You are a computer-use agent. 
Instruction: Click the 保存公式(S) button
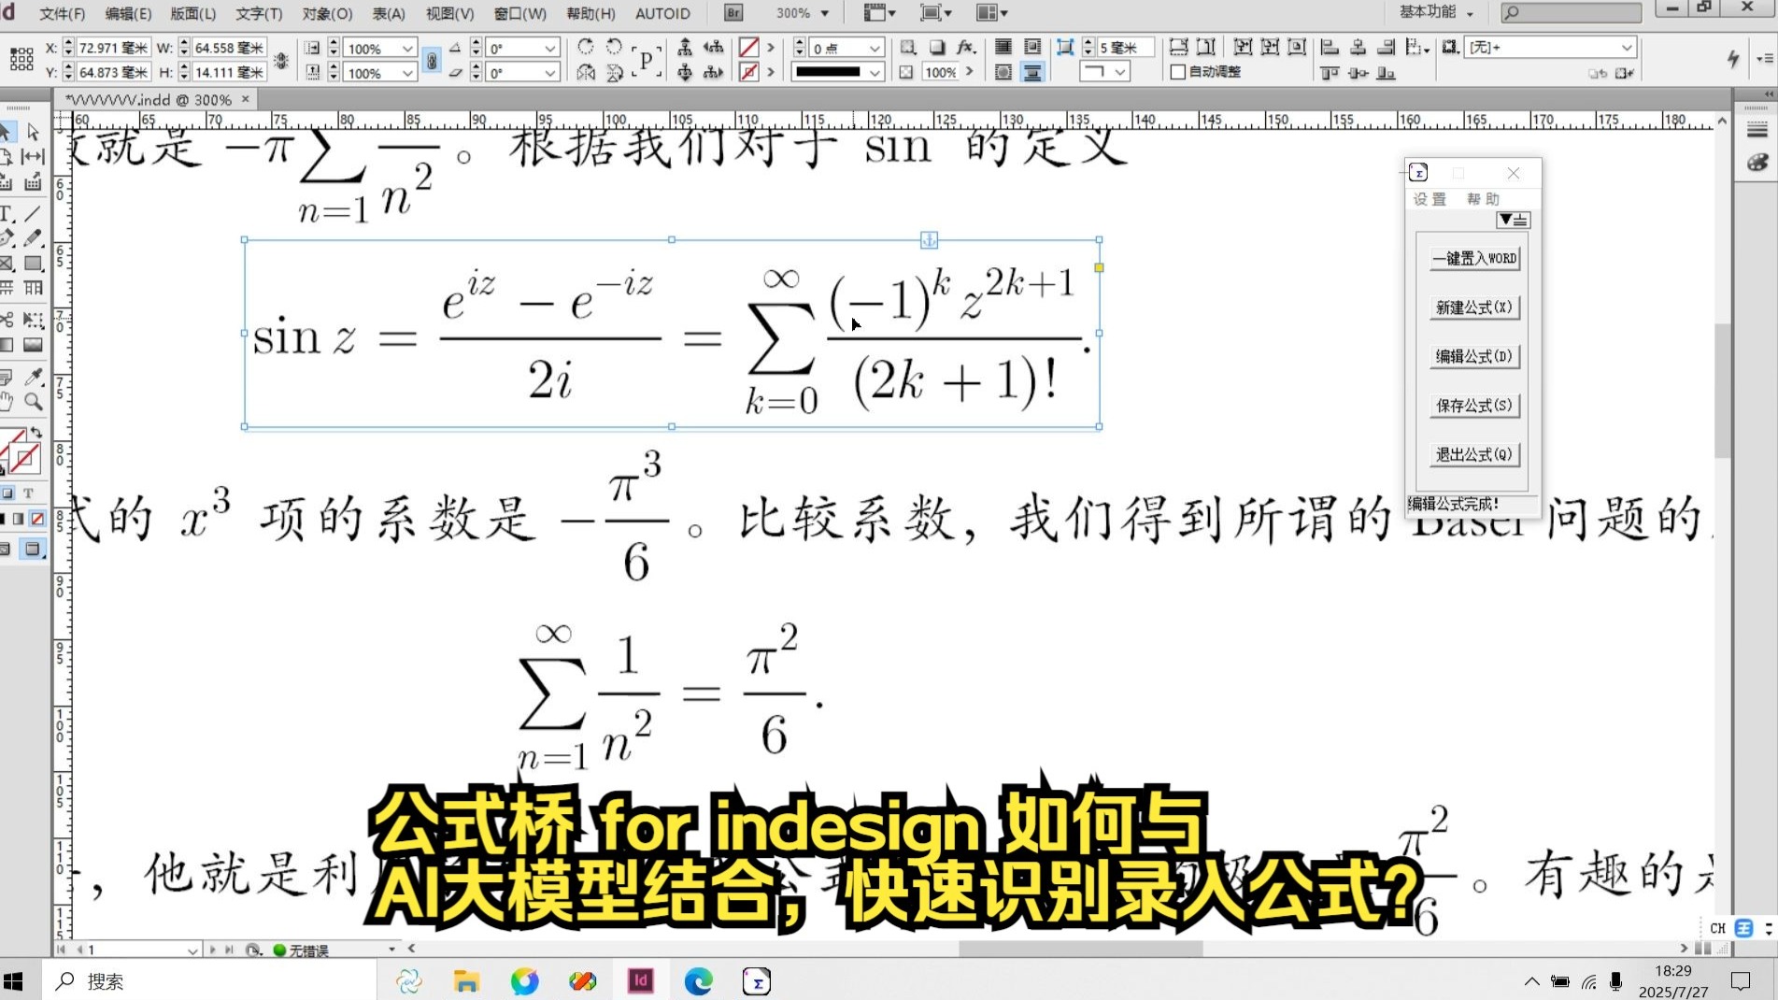click(x=1474, y=406)
